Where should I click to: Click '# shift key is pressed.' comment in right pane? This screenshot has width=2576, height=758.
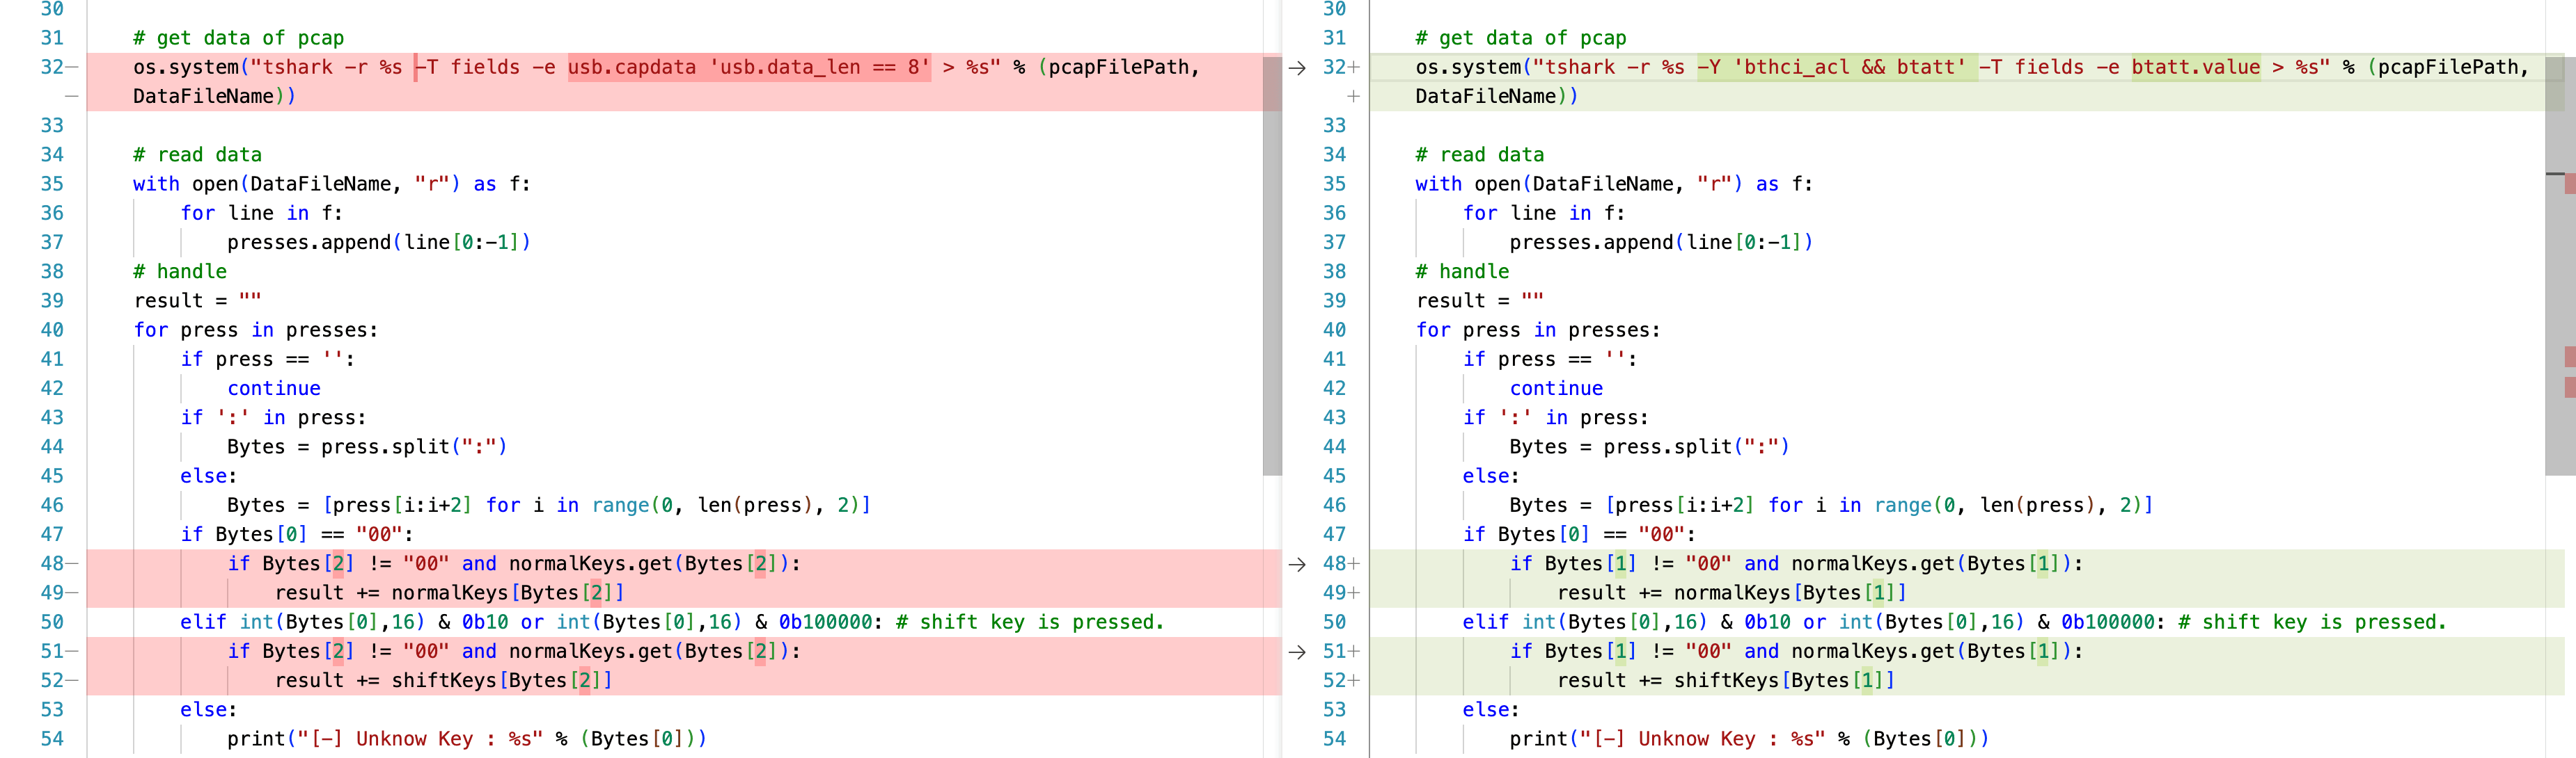[x=2312, y=622]
